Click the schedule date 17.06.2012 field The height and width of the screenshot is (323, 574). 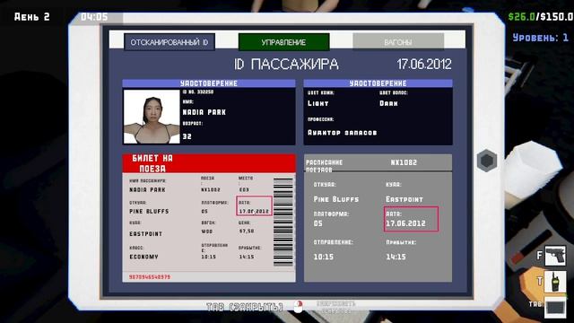[x=411, y=219]
